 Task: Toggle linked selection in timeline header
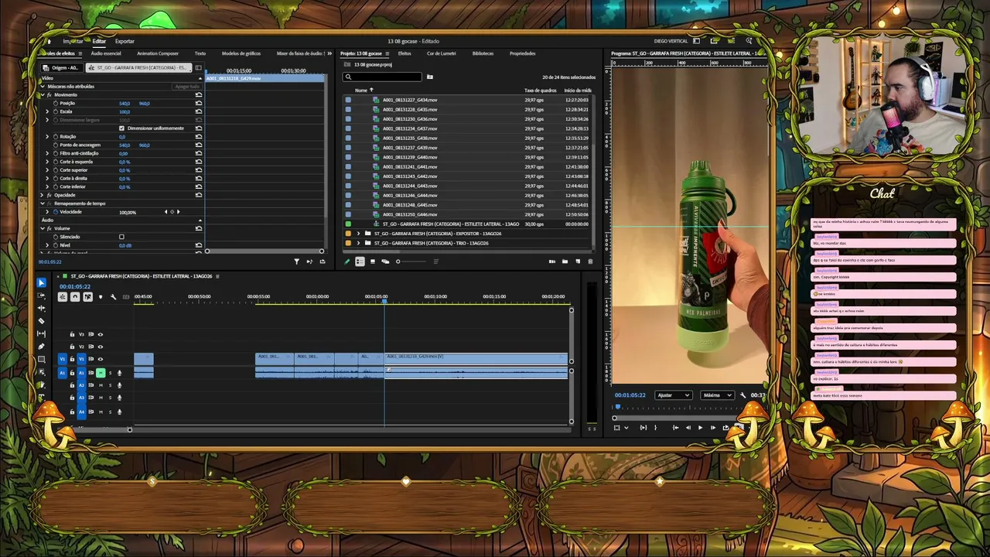[87, 297]
